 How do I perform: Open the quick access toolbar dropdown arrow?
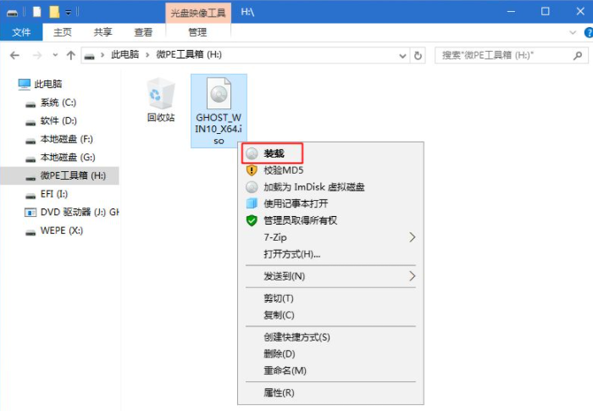pos(69,12)
